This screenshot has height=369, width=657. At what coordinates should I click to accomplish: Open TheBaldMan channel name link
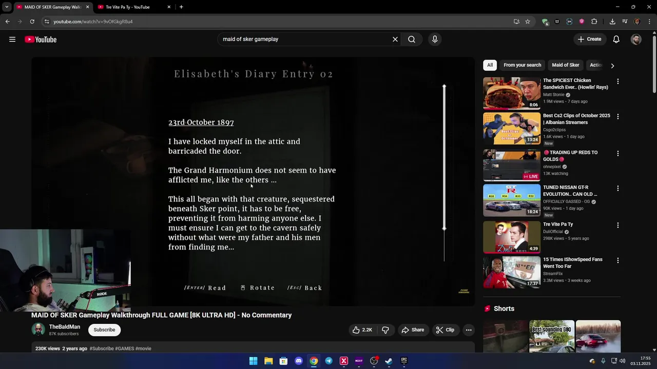[65, 327]
